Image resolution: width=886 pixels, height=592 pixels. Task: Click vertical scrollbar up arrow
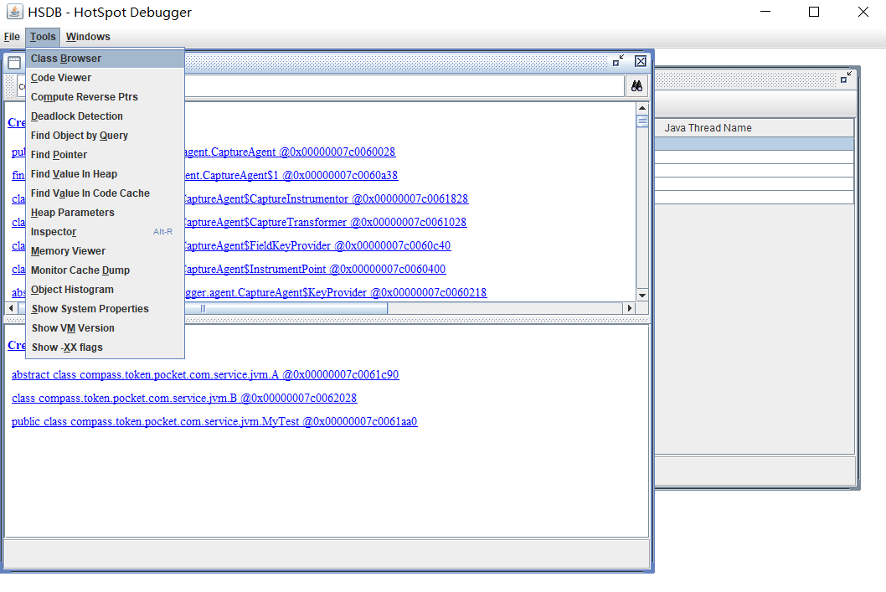click(x=642, y=108)
